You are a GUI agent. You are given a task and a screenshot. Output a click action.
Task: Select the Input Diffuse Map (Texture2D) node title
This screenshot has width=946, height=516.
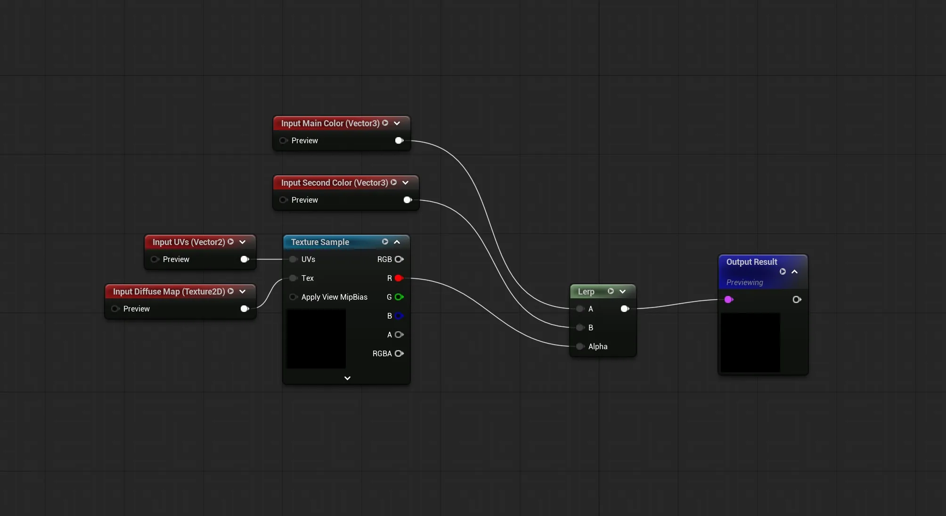coord(169,291)
